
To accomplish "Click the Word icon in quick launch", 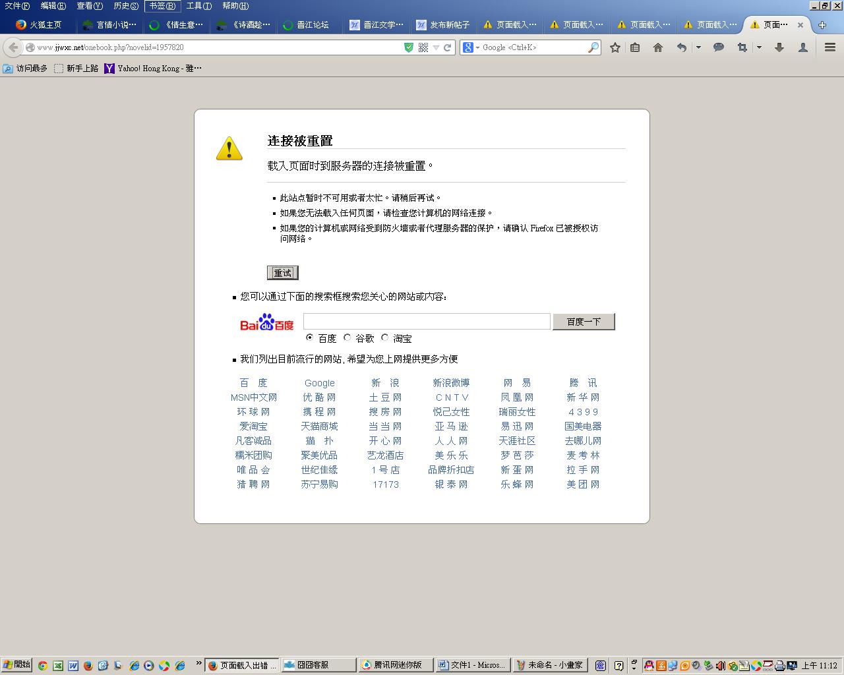I will (73, 666).
